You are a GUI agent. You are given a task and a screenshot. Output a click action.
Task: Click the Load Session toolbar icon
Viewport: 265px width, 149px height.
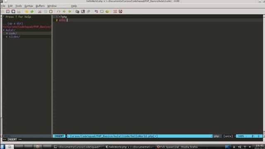point(77,12)
